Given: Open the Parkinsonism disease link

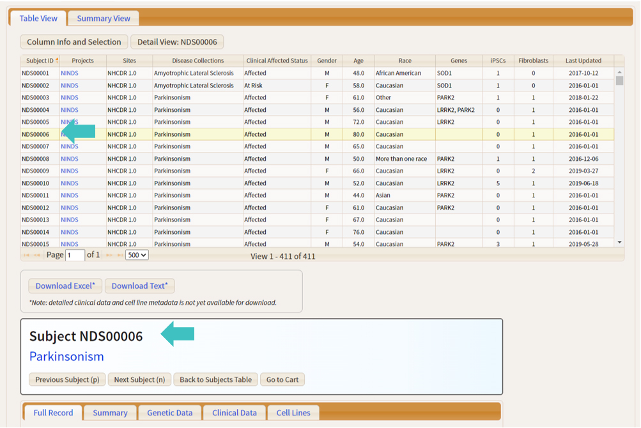Looking at the screenshot, I should tap(66, 356).
